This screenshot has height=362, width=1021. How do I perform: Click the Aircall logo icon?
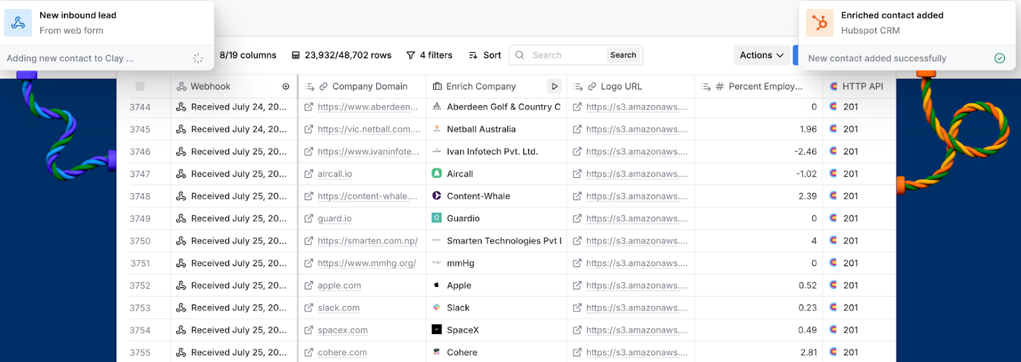[436, 173]
